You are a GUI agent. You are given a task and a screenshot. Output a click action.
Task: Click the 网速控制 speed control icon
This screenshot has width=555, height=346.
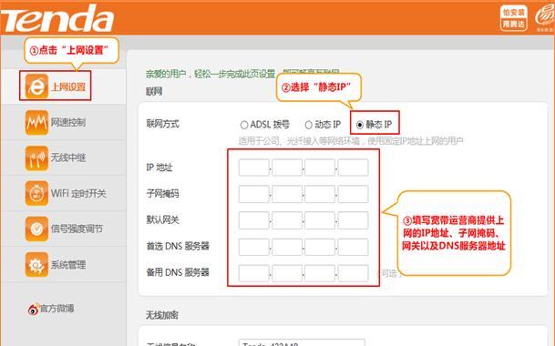pyautogui.click(x=36, y=122)
